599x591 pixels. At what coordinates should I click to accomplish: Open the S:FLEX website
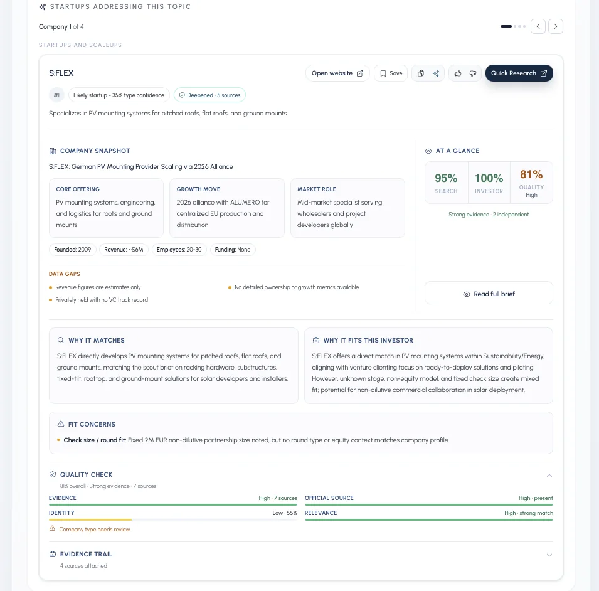[x=337, y=73]
